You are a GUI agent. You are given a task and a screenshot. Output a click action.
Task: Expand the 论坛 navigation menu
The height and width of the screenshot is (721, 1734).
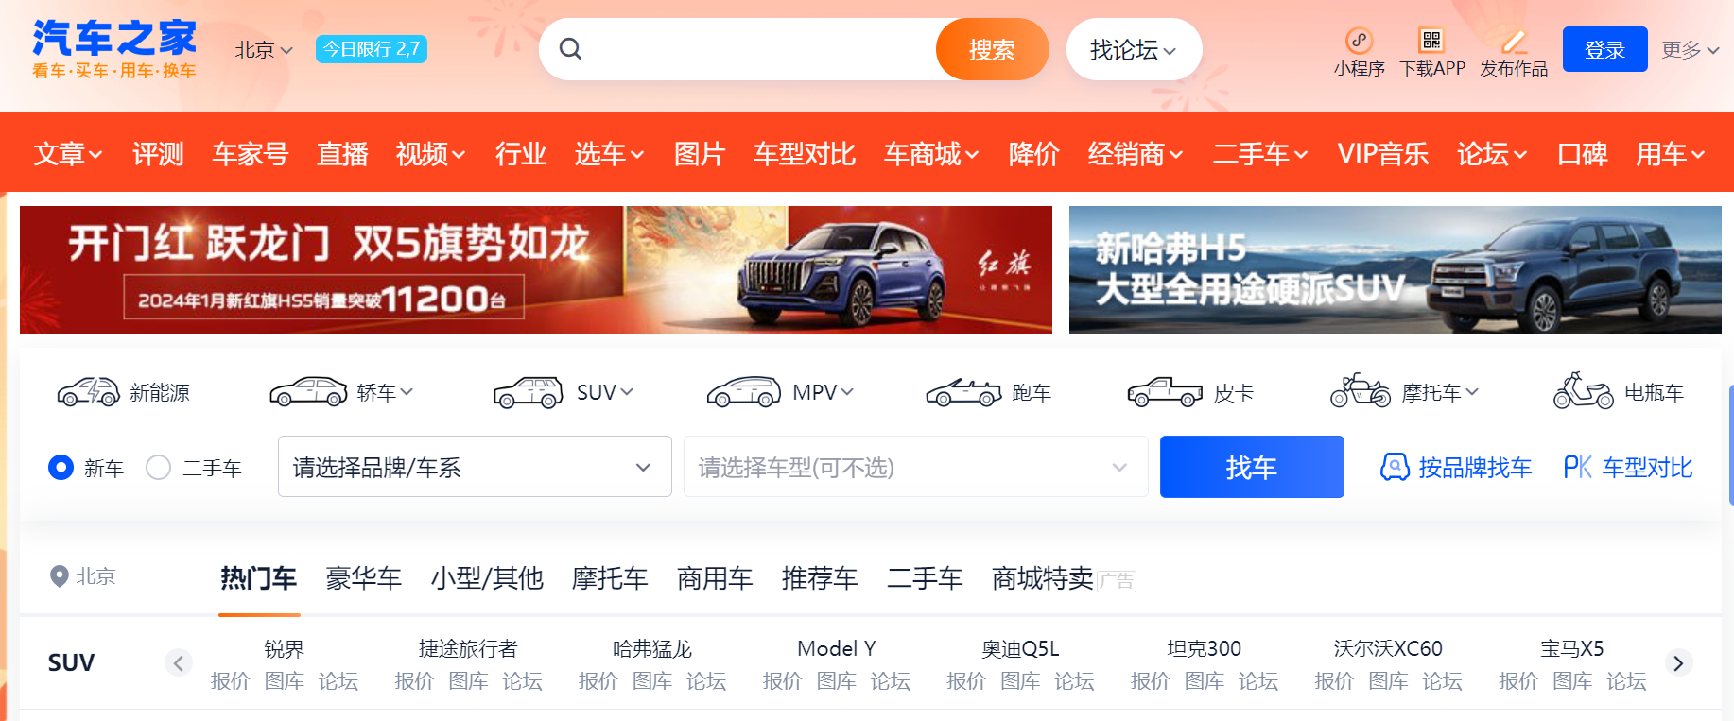1492,153
